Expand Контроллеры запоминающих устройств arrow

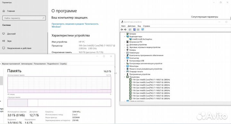(x=124, y=63)
